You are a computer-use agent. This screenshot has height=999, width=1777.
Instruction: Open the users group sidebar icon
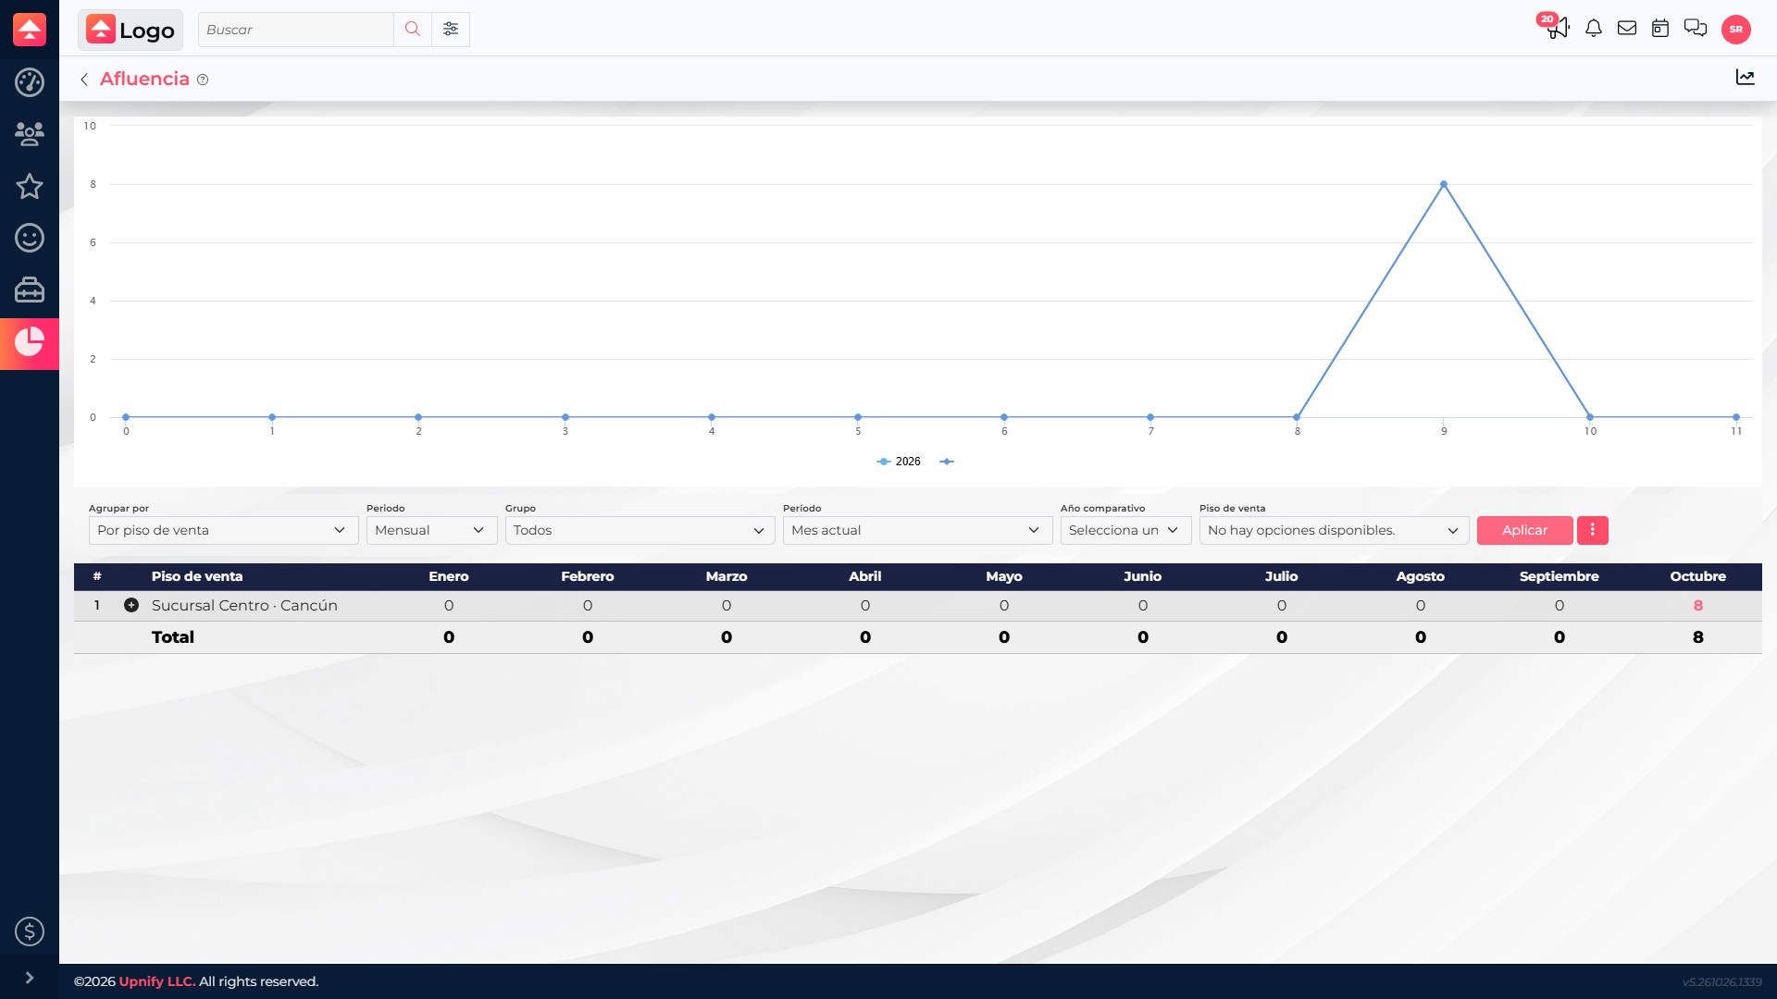click(30, 134)
